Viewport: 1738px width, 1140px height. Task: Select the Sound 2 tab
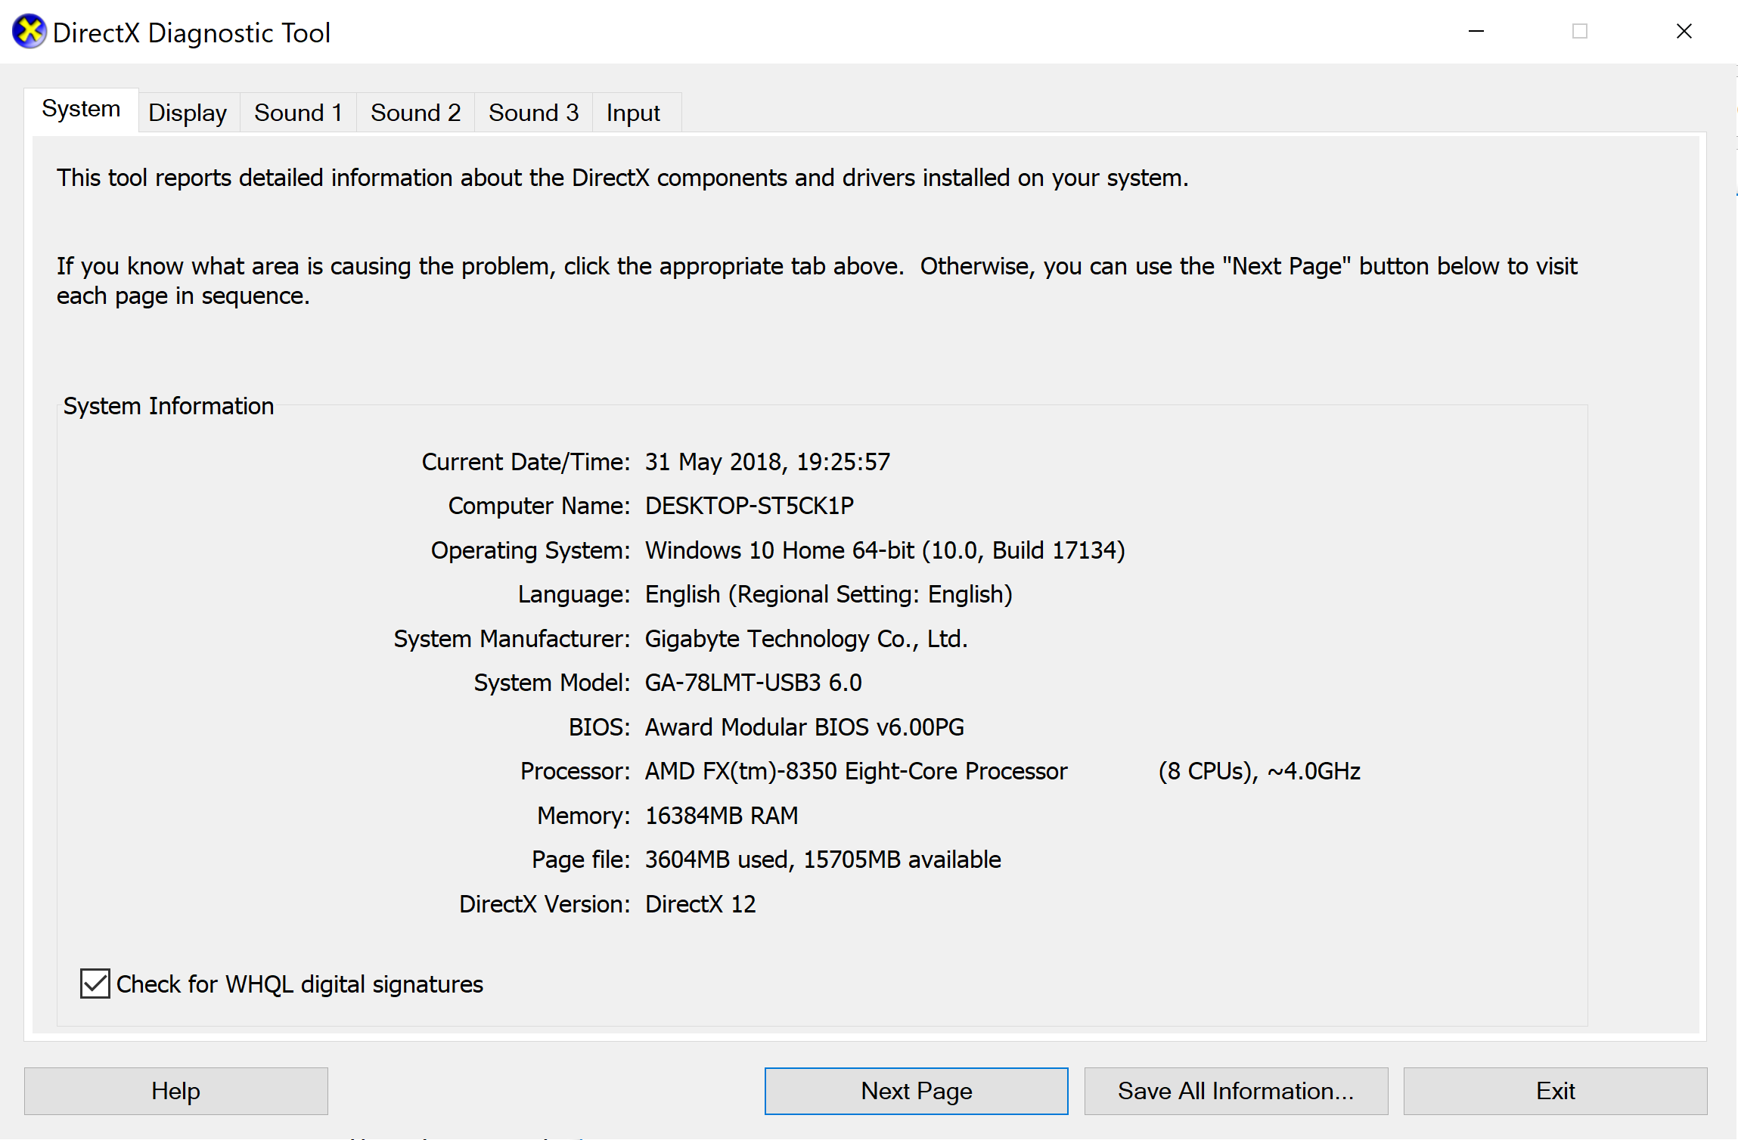coord(415,113)
